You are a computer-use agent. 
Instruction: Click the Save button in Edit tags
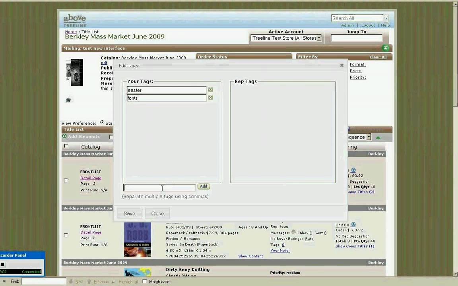coord(129,213)
